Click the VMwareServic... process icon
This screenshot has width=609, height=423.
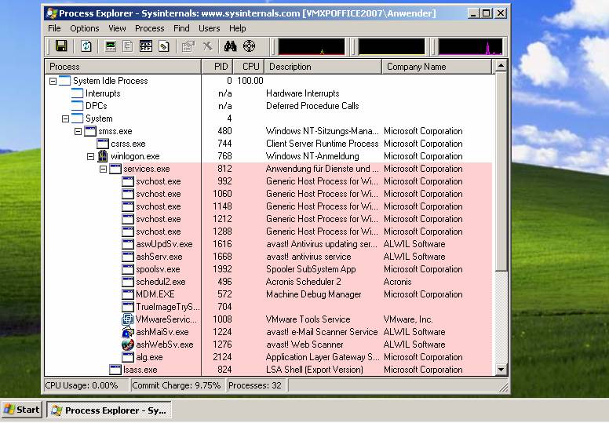(128, 319)
